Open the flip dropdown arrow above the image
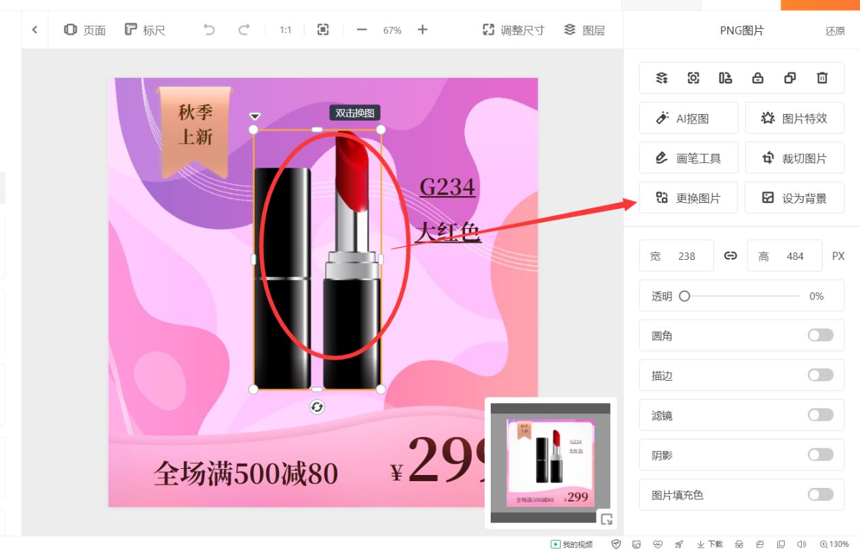Screen dimensions: 860x551 tap(255, 115)
